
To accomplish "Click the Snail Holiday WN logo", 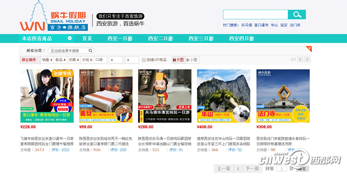I will [x=54, y=16].
